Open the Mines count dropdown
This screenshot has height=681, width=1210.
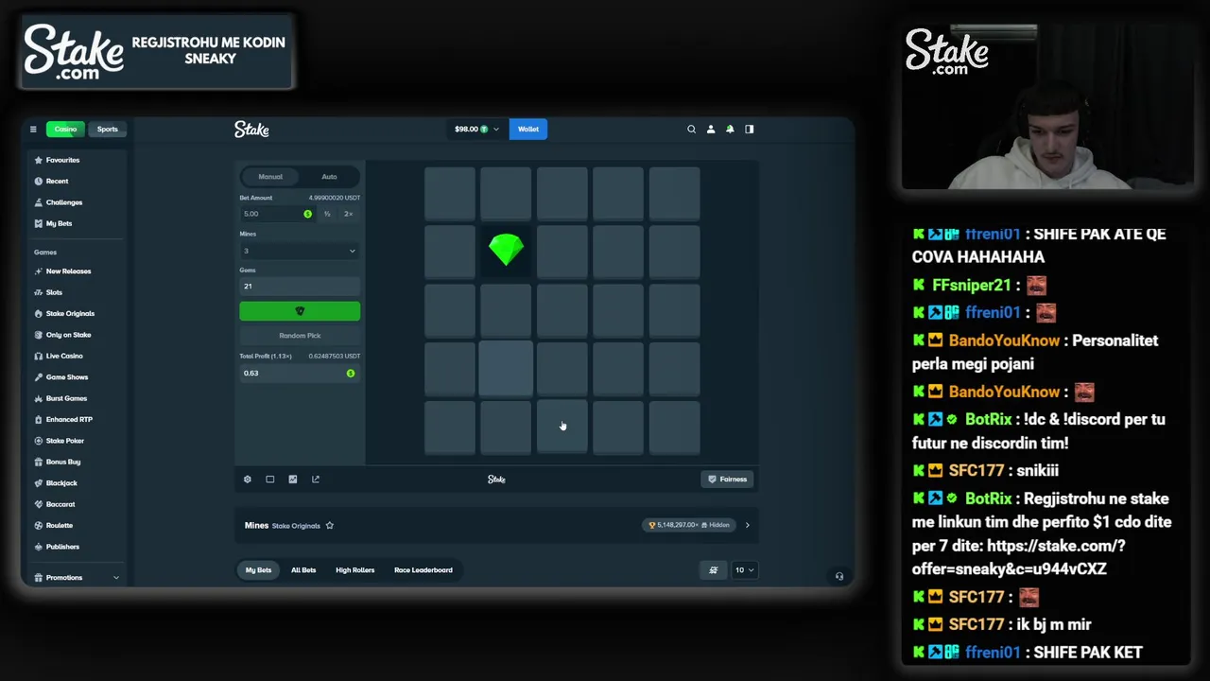click(x=300, y=251)
